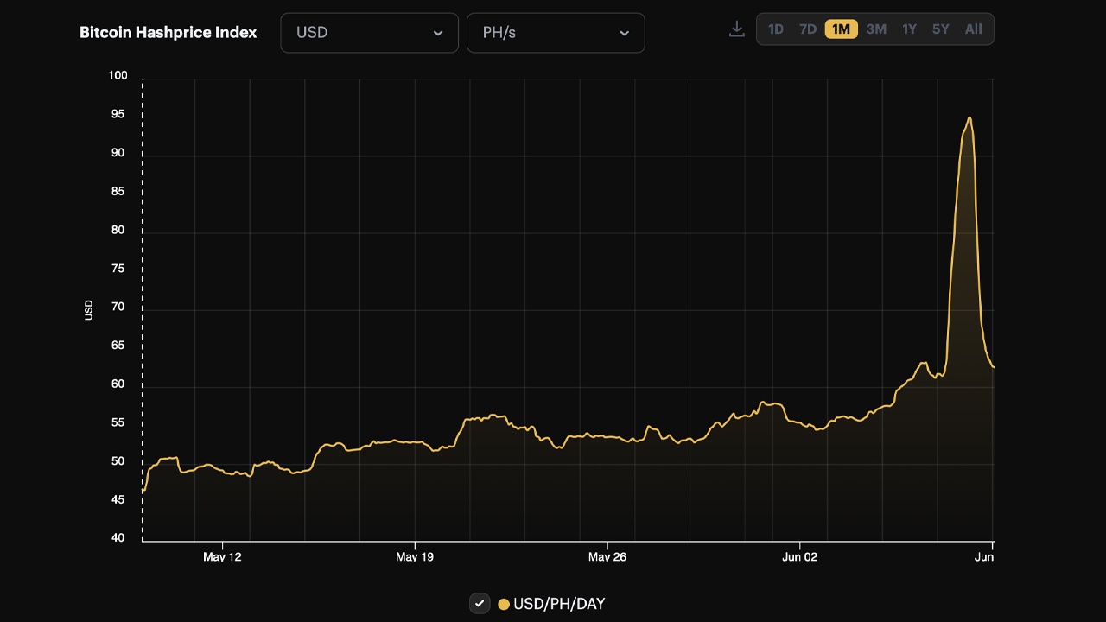Click the hashprice spike peak on the chart
The image size is (1106, 622).
(x=969, y=117)
